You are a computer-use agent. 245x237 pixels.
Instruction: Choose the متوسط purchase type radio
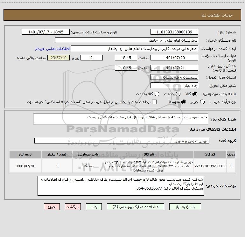pos(184,102)
